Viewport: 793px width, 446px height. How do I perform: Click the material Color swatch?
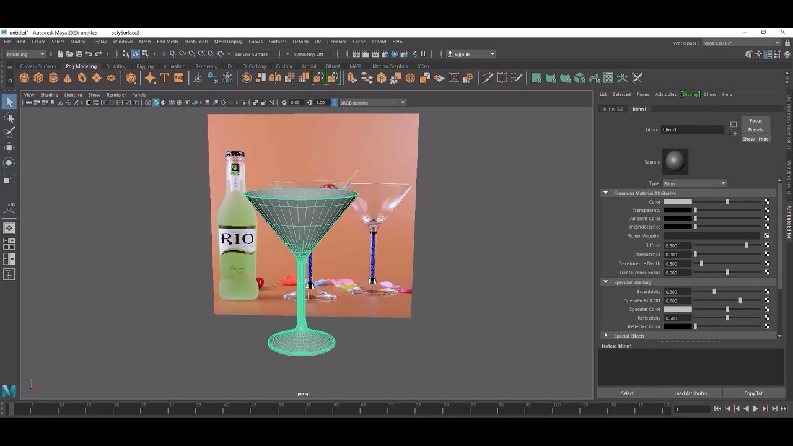(678, 202)
